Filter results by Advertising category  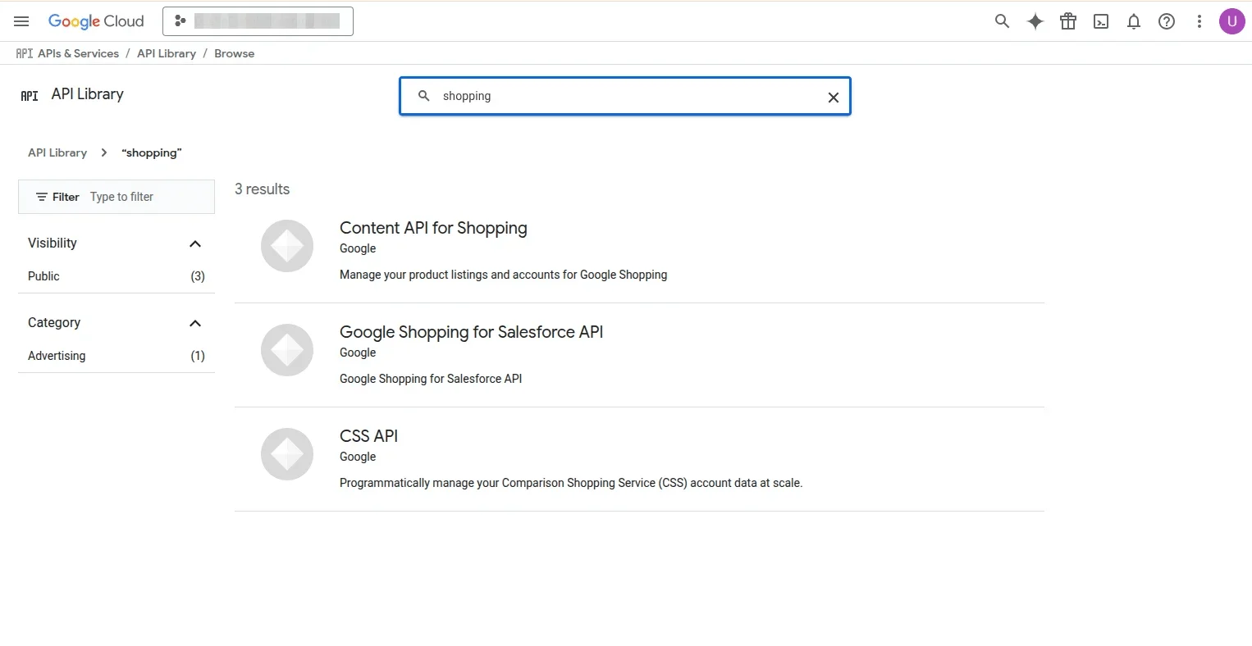point(57,356)
